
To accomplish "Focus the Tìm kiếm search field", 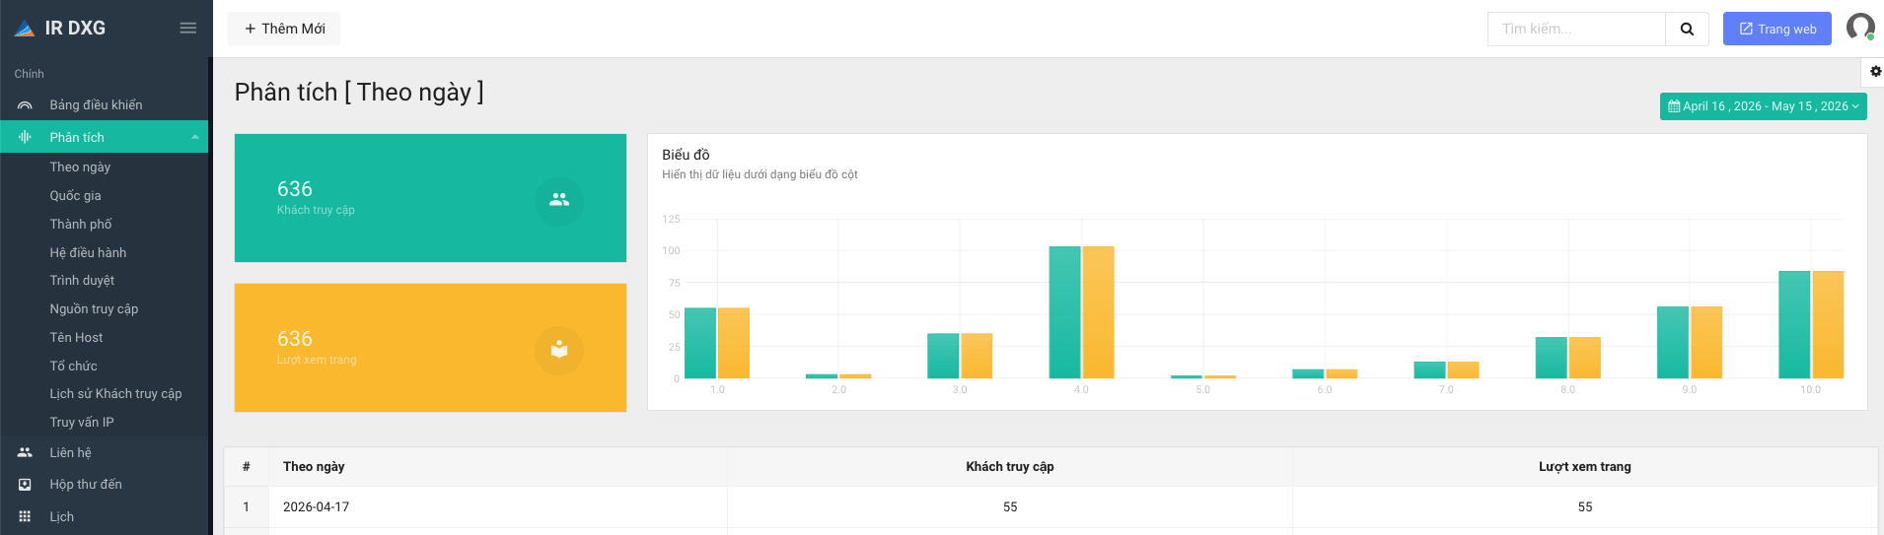I will point(1576,29).
